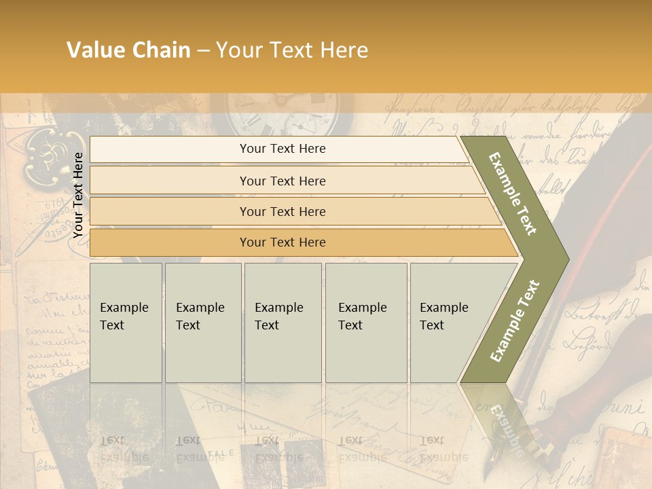Select the darkest bottom 'Your Text Here' bar
The width and height of the screenshot is (652, 489).
coord(282,242)
